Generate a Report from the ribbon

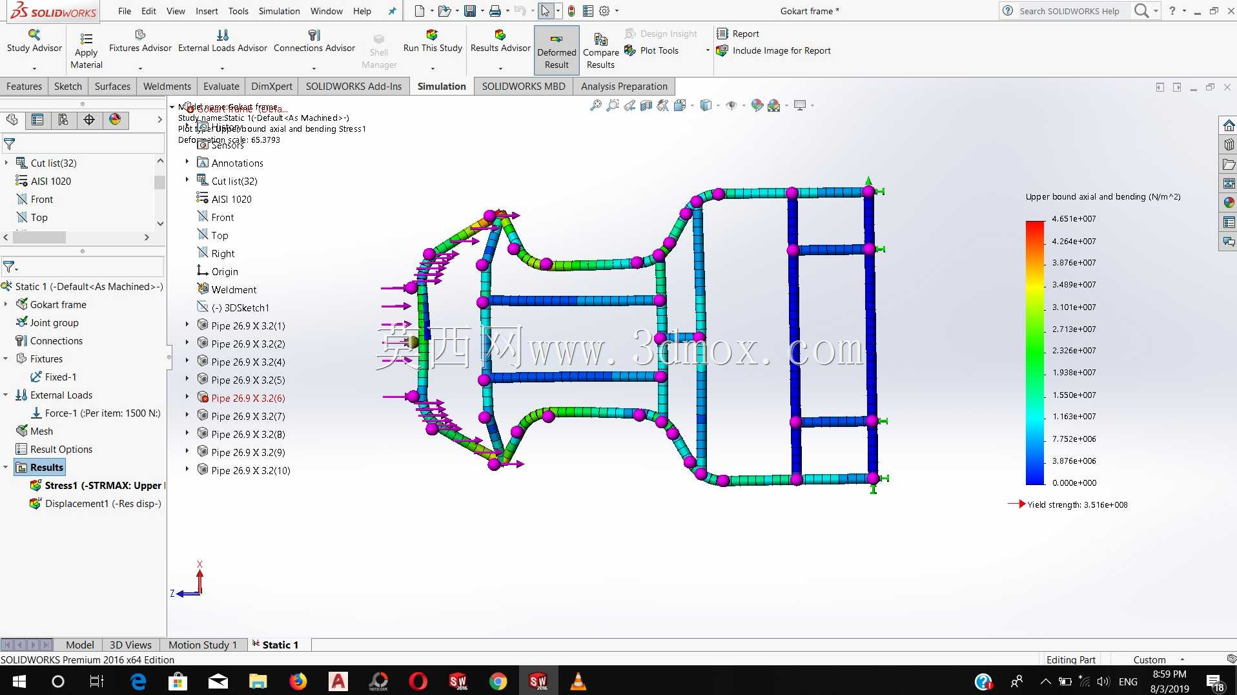pyautogui.click(x=738, y=34)
